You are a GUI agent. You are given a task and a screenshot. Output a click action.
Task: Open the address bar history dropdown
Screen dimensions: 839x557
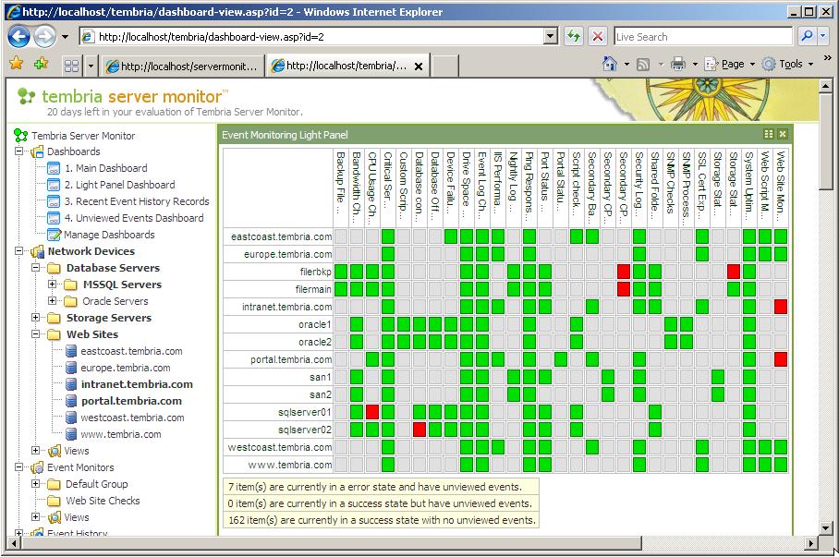click(x=550, y=36)
